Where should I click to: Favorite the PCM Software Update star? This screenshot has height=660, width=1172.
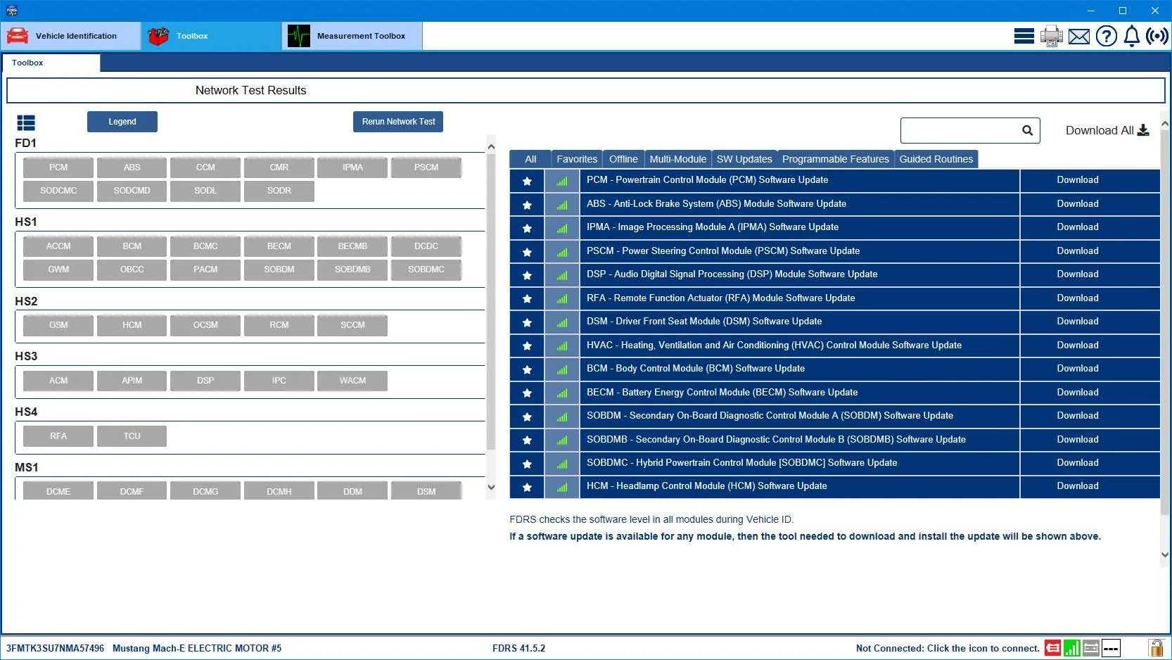527,181
